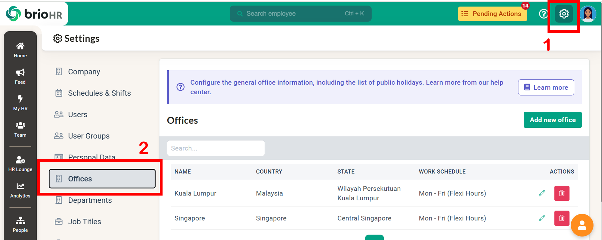Select the Job Titles settings item
Image resolution: width=602 pixels, height=240 pixels.
click(x=84, y=222)
